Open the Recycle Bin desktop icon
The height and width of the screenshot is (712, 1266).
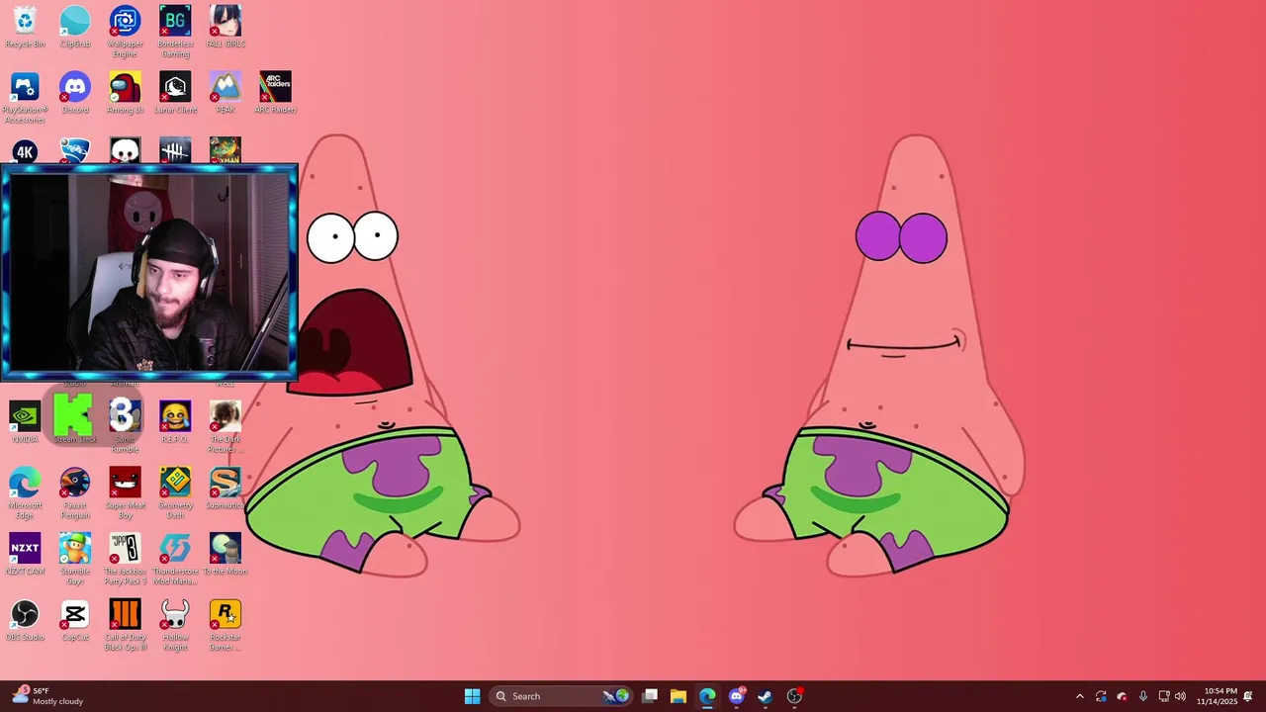(x=25, y=27)
